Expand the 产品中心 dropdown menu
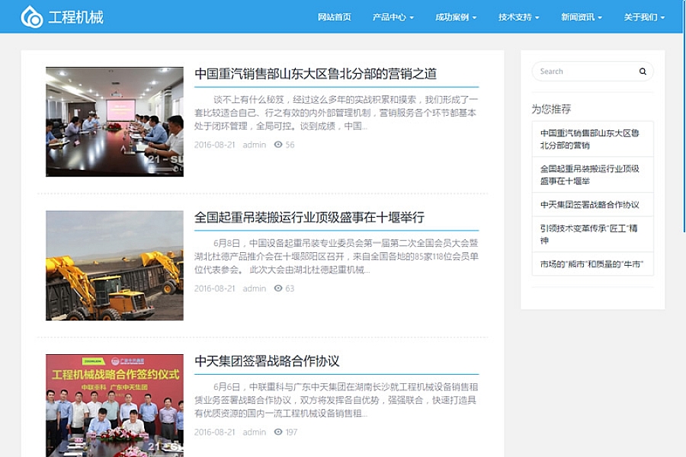This screenshot has height=457, width=686. pos(393,17)
